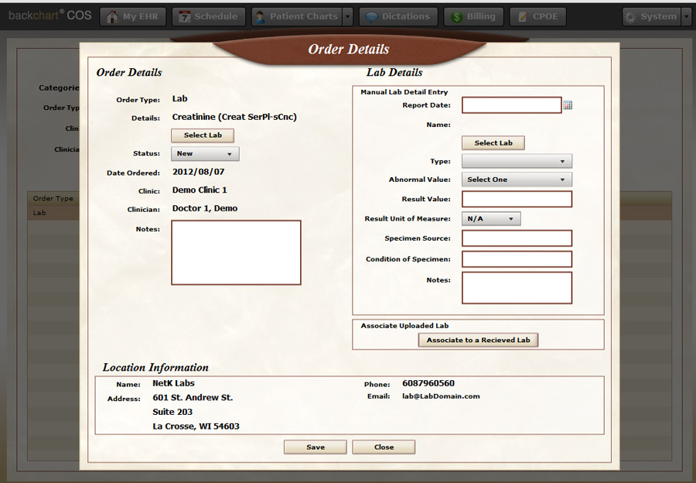Click Associate to a Recieved Lab button
The width and height of the screenshot is (696, 483).
(x=478, y=340)
